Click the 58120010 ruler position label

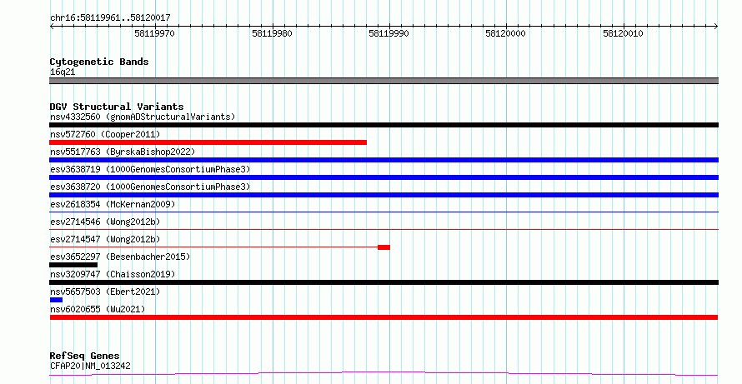[624, 33]
